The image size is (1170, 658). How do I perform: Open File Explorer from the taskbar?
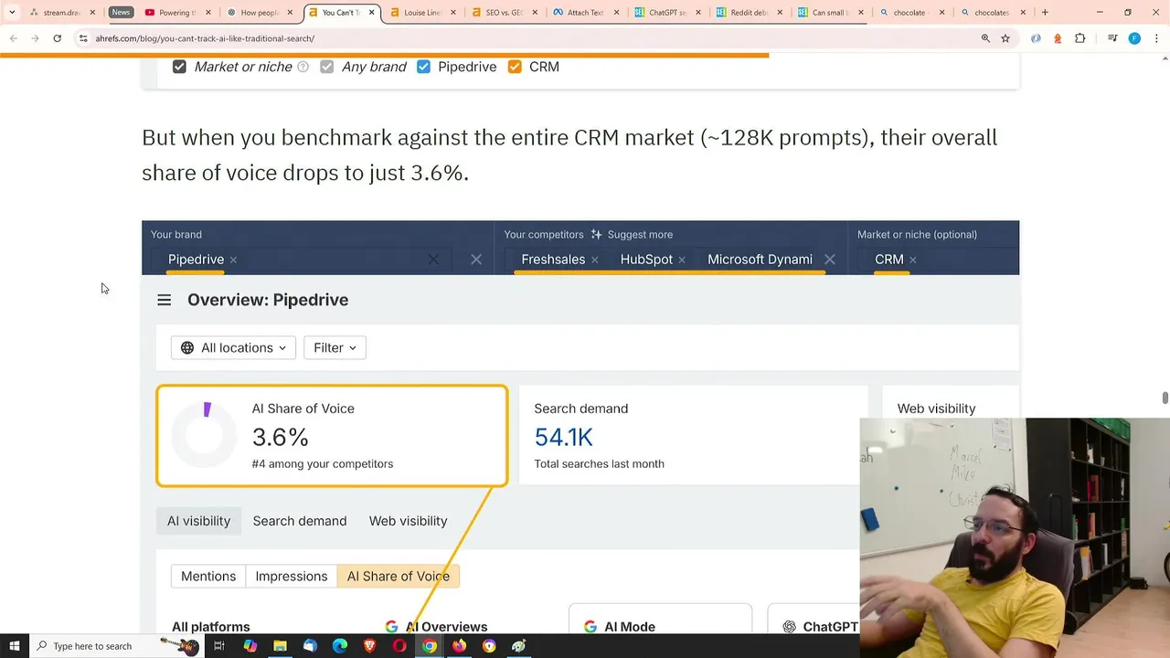tap(280, 646)
